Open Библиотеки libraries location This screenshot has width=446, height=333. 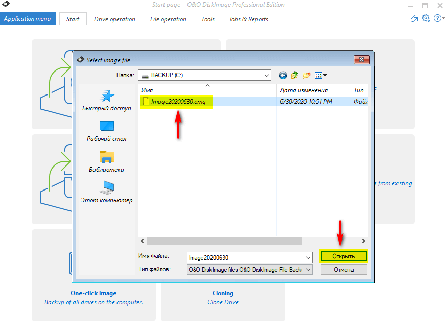[x=107, y=162]
